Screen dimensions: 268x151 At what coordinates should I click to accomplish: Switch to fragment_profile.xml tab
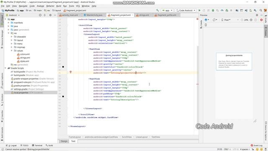[167, 15]
